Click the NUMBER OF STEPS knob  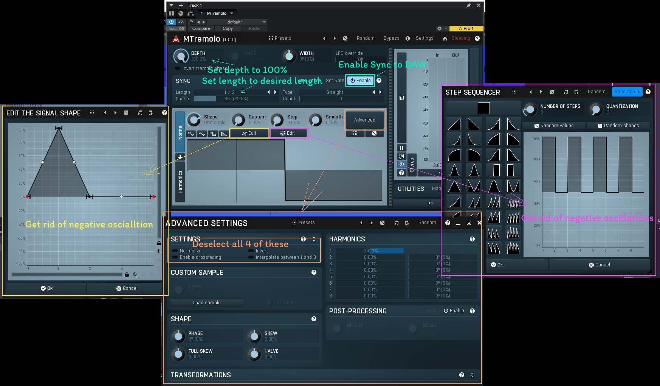[x=530, y=109]
